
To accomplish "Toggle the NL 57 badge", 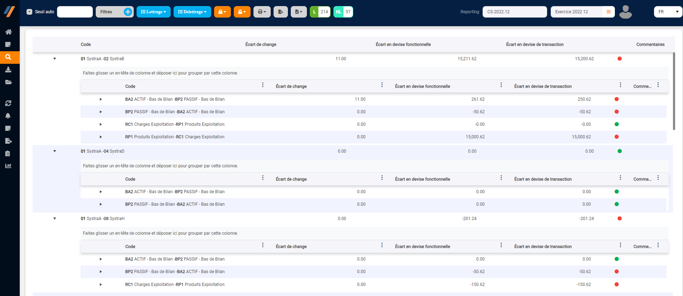I will (x=343, y=12).
